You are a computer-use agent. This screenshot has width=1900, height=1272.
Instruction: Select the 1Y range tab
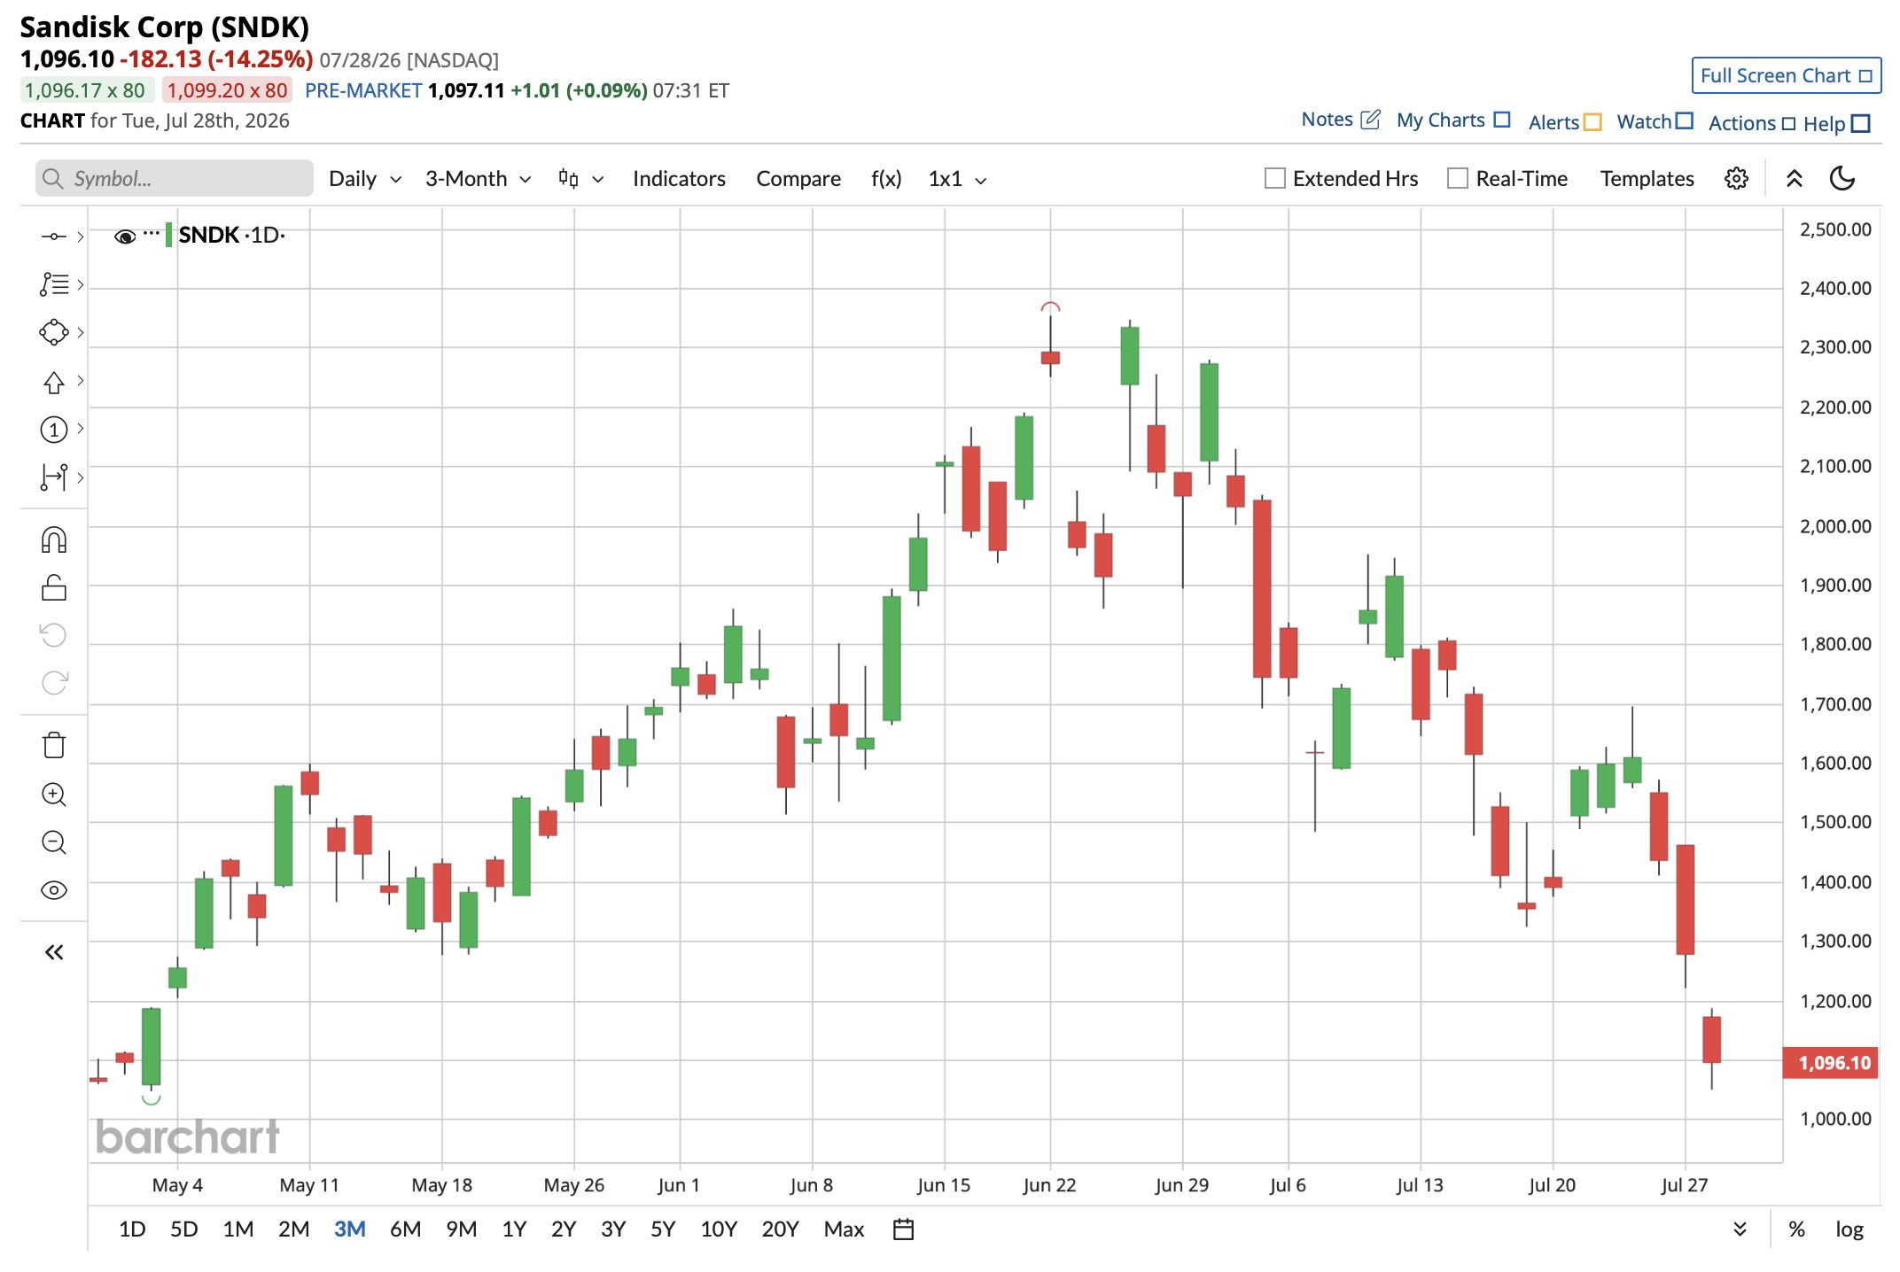coord(514,1229)
